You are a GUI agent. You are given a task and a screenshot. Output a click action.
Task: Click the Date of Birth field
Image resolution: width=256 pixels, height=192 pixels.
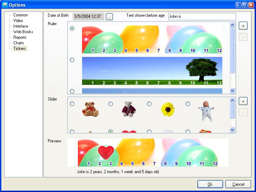point(88,16)
